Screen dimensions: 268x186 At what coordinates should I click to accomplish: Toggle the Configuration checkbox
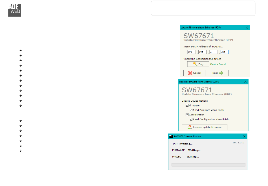187,115
